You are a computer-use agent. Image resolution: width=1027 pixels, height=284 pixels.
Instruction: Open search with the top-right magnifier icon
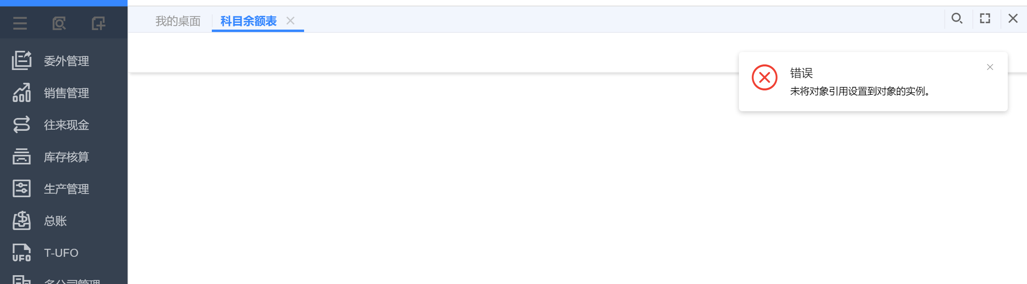click(x=957, y=18)
